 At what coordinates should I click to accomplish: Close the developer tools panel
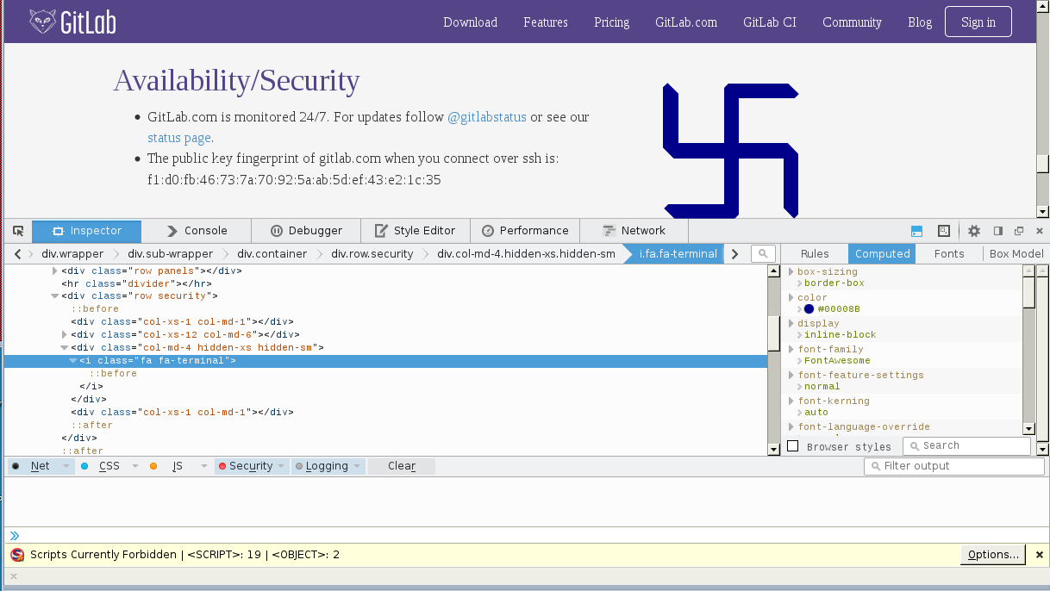click(1039, 231)
